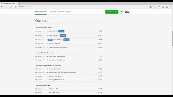Click the Lecture 13 label
The width and height of the screenshot is (173, 97).
click(41, 92)
